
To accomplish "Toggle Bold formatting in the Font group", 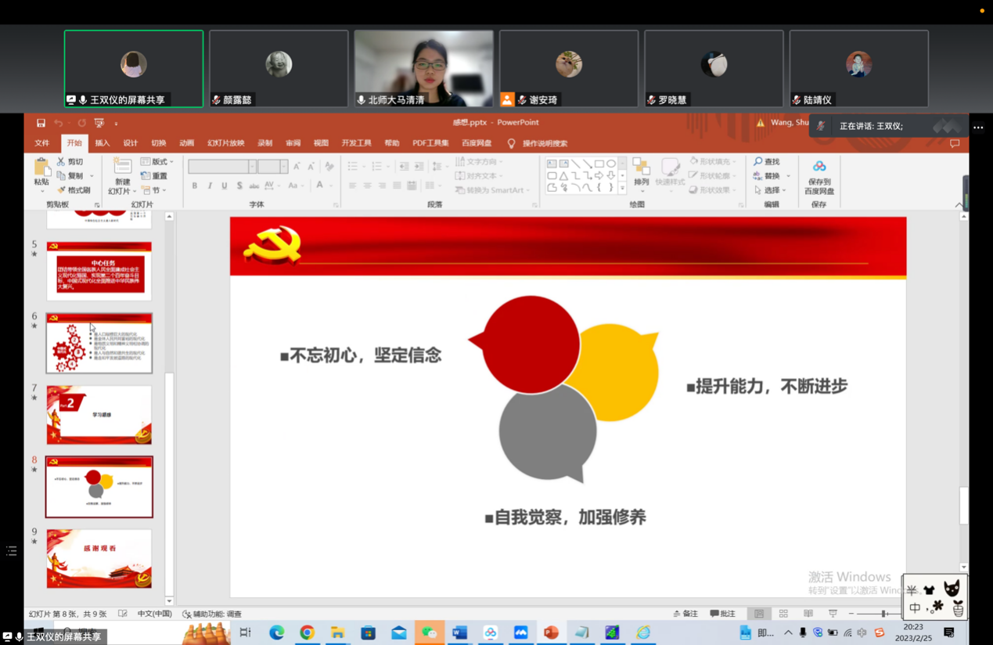I will pyautogui.click(x=195, y=186).
